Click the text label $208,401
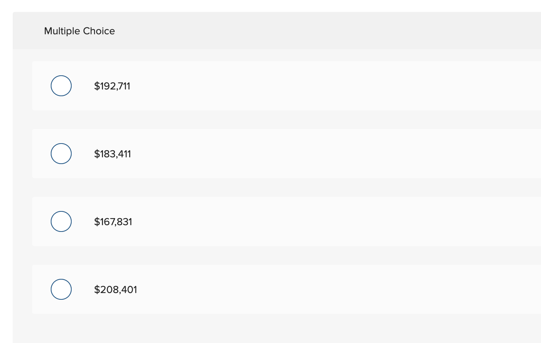This screenshot has width=541, height=343. click(115, 289)
